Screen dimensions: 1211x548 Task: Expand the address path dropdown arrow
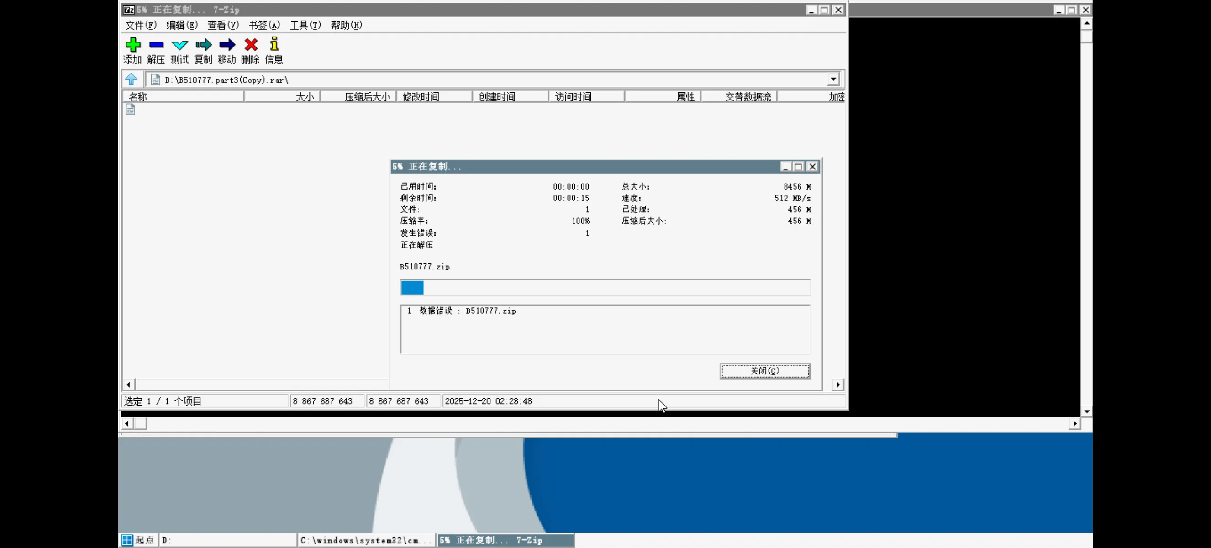(x=833, y=79)
